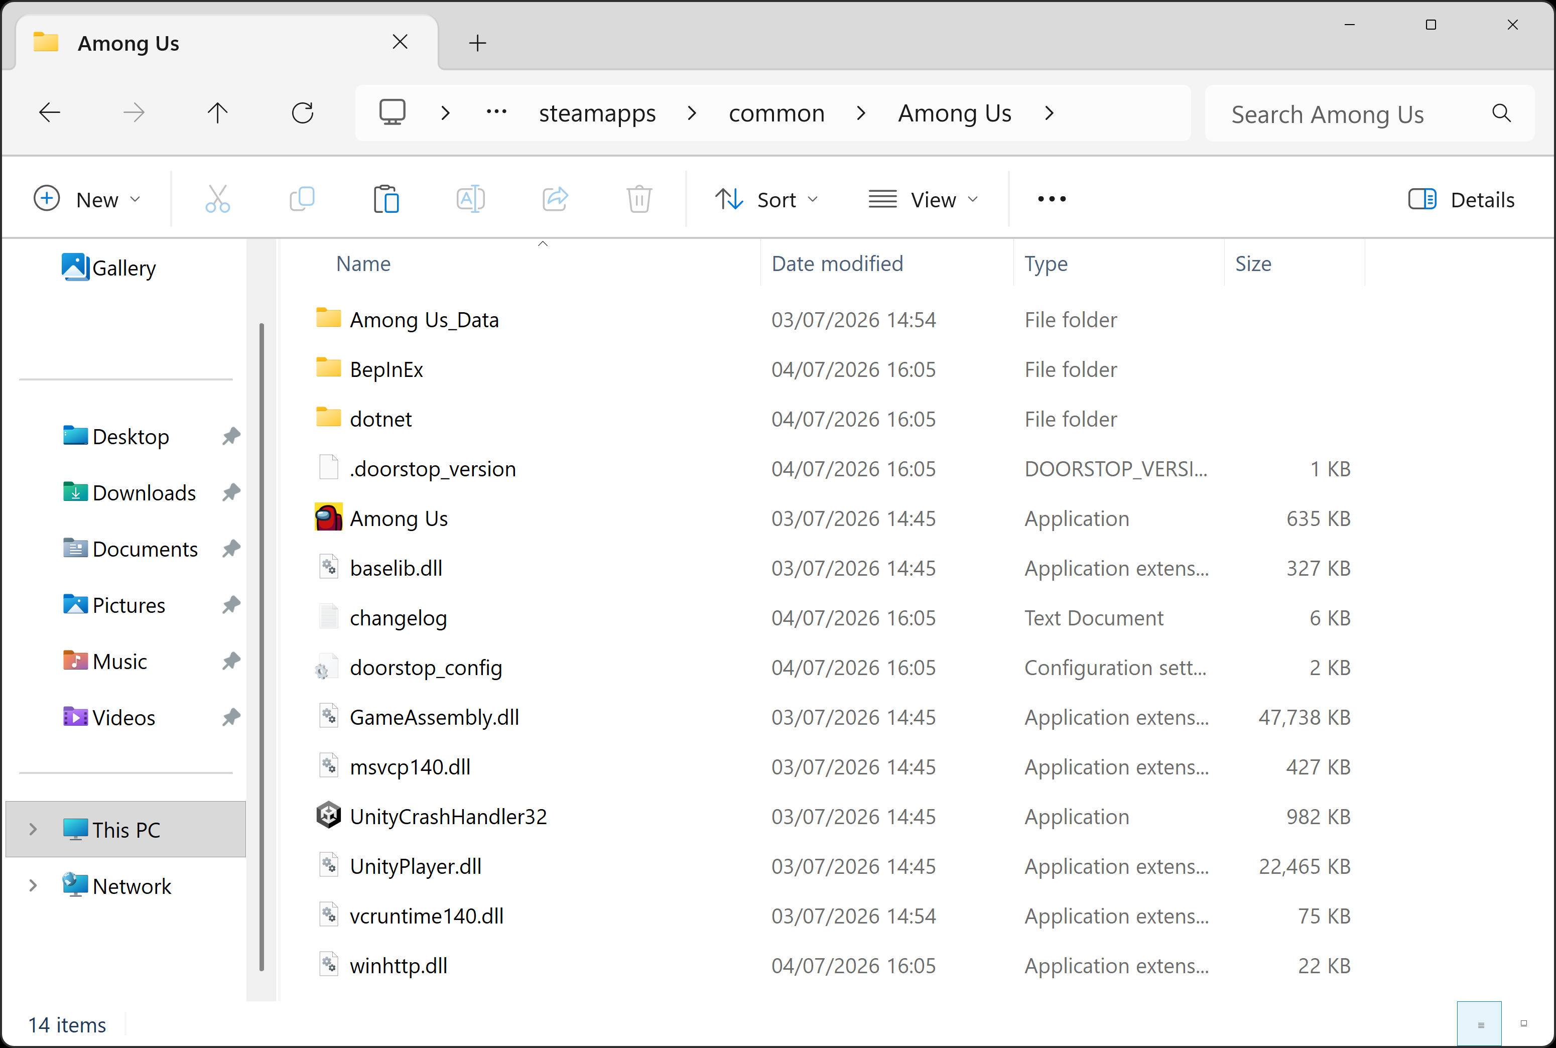Sort by the Name column header
The width and height of the screenshot is (1556, 1048).
point(363,264)
